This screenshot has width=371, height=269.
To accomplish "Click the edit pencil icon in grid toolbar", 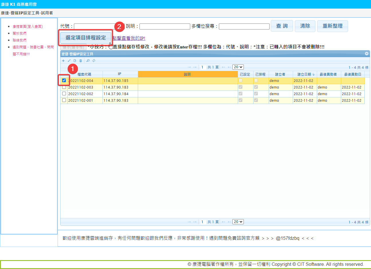I will (69, 61).
